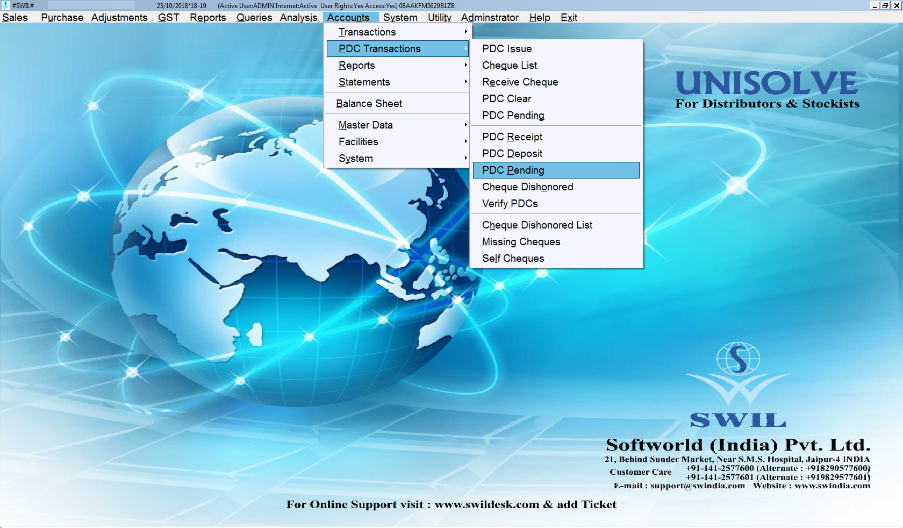This screenshot has height=528, width=903.
Task: Click the SWIL application icon in title bar
Action: click(x=5, y=5)
